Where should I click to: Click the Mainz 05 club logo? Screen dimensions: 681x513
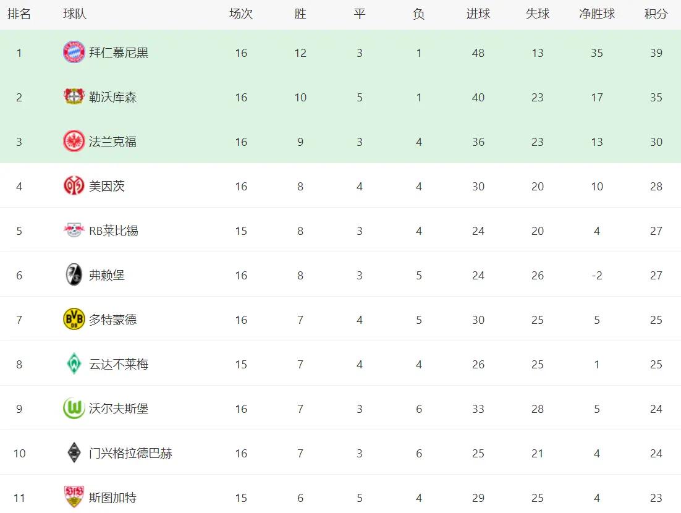point(74,186)
